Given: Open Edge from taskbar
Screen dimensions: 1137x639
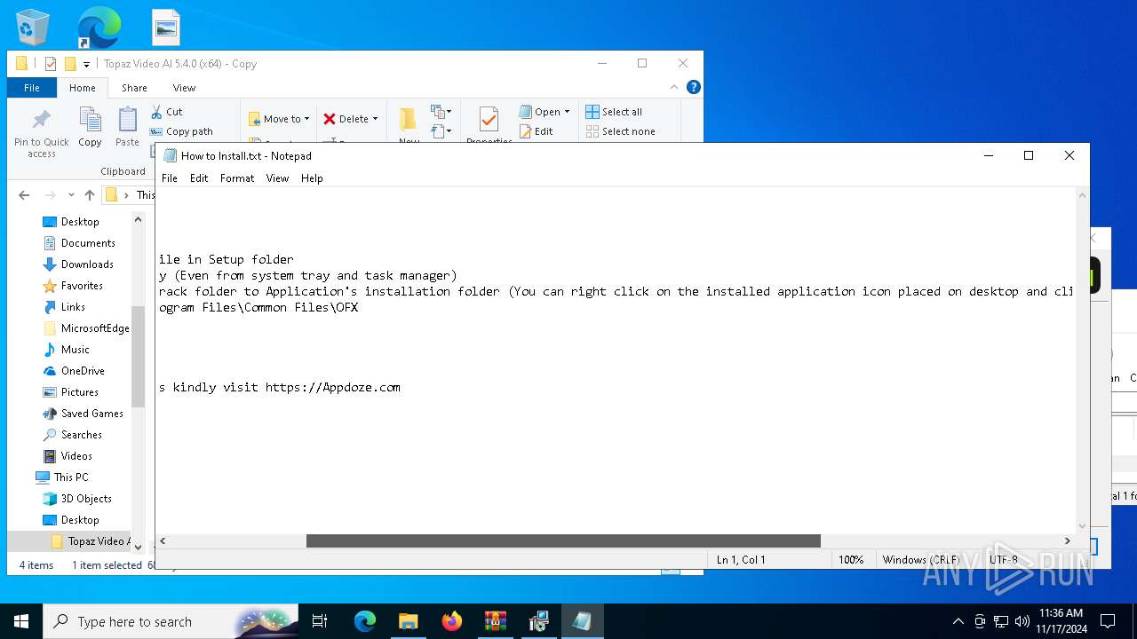Looking at the screenshot, I should [x=365, y=621].
